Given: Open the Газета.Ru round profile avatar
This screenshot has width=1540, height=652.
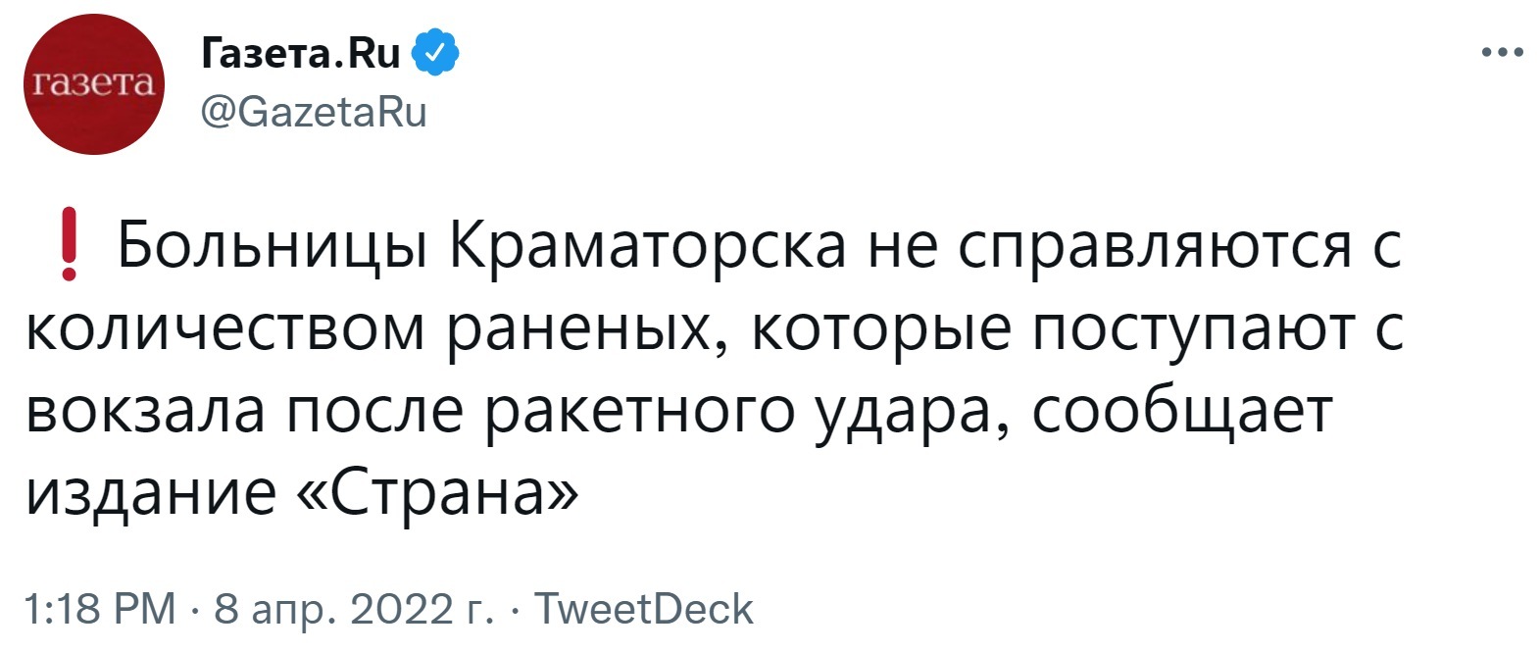Looking at the screenshot, I should click(x=94, y=84).
